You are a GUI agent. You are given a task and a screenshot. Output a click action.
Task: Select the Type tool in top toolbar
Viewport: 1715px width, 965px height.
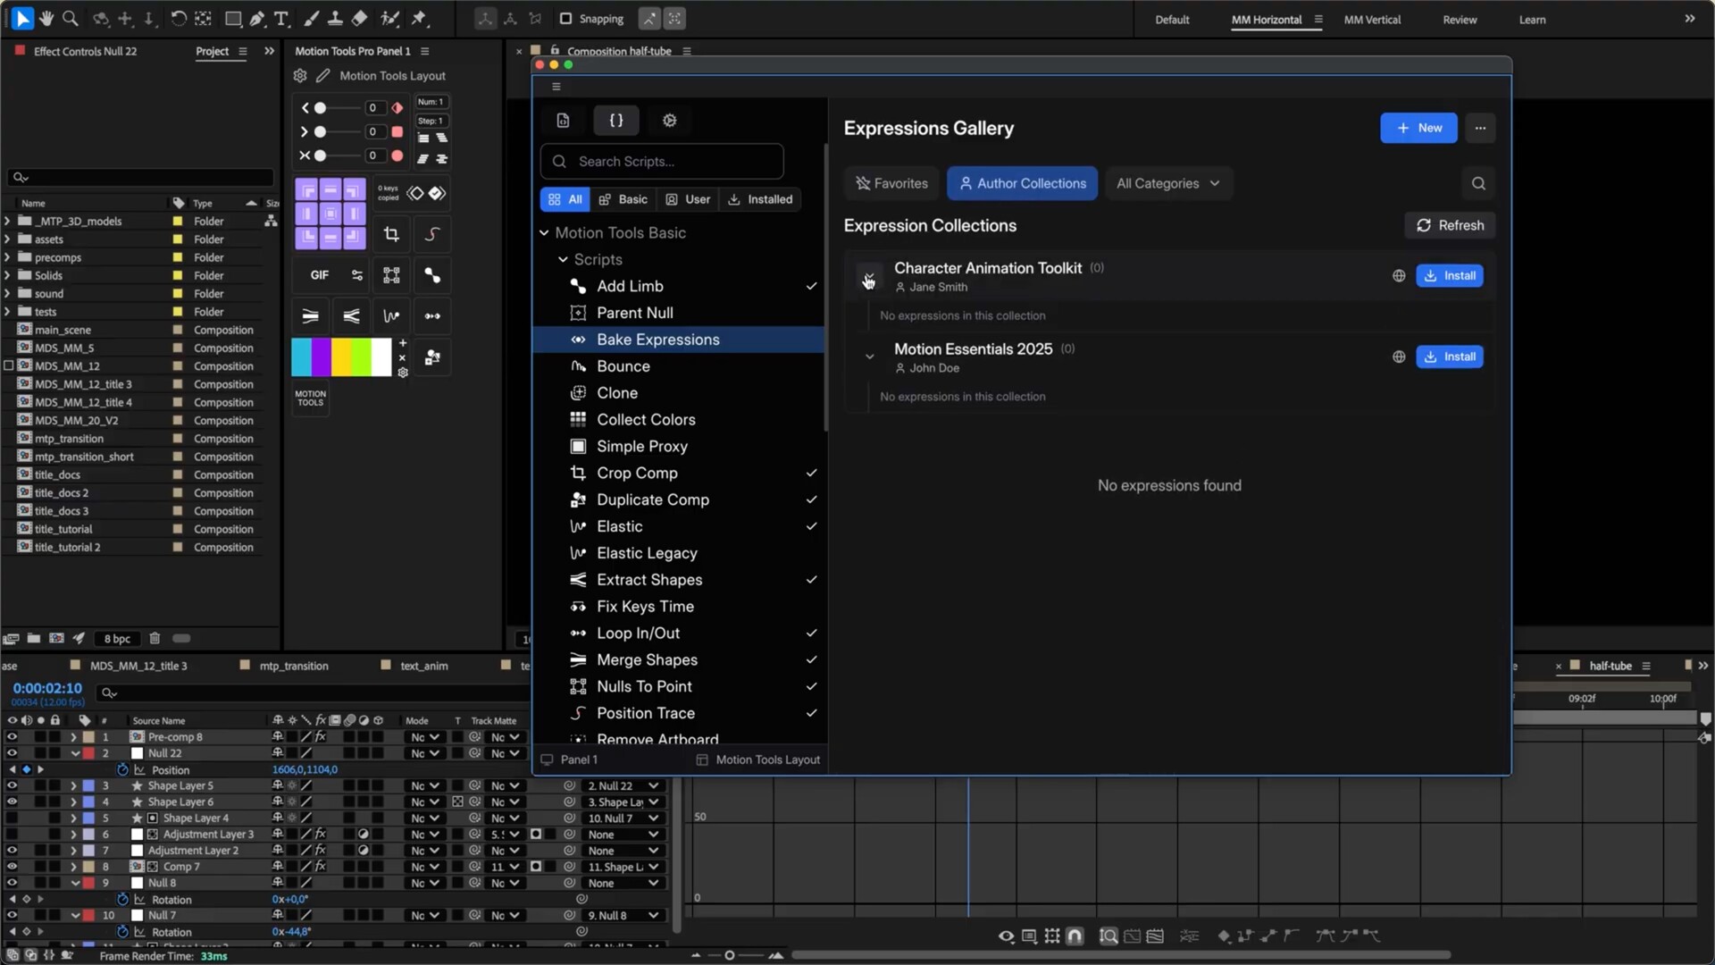pyautogui.click(x=280, y=18)
